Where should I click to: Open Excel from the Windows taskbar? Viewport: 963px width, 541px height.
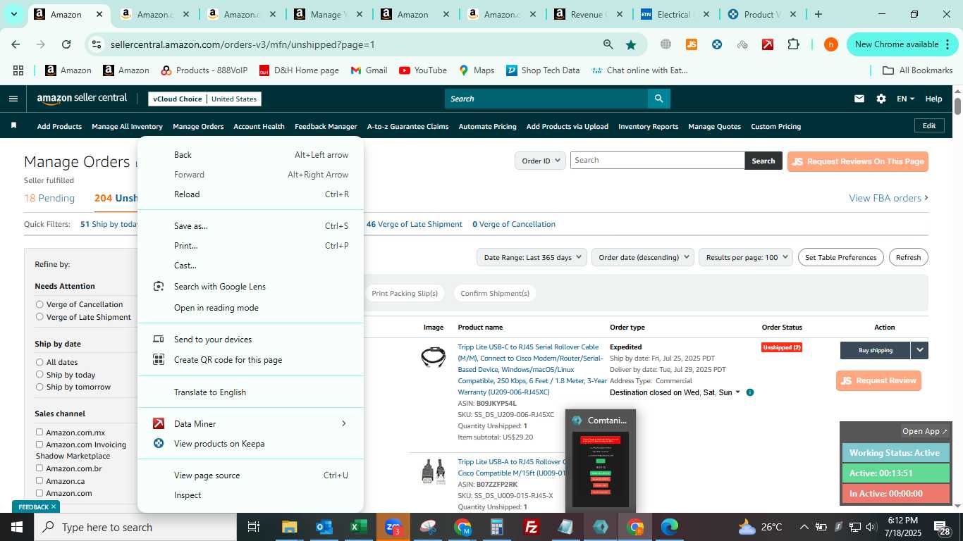pos(359,527)
